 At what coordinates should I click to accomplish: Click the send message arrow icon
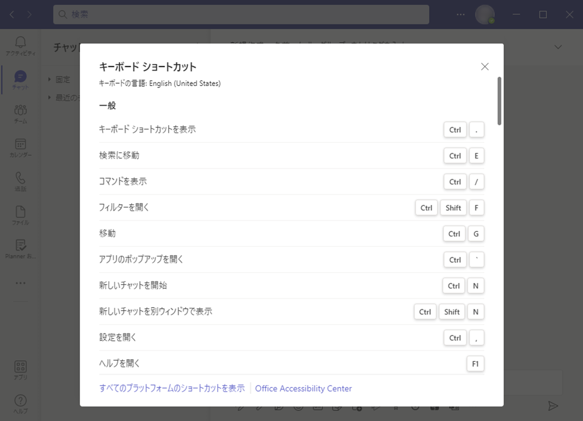(x=553, y=406)
